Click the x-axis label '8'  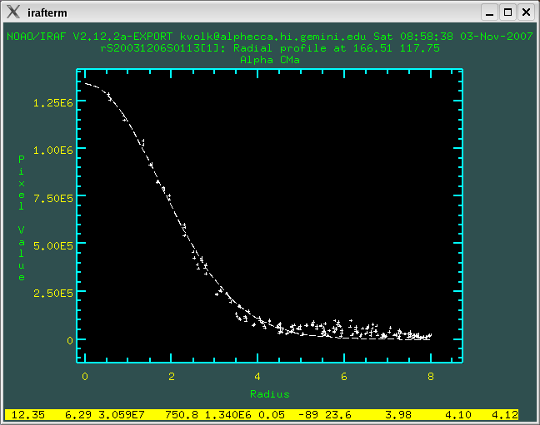click(431, 377)
